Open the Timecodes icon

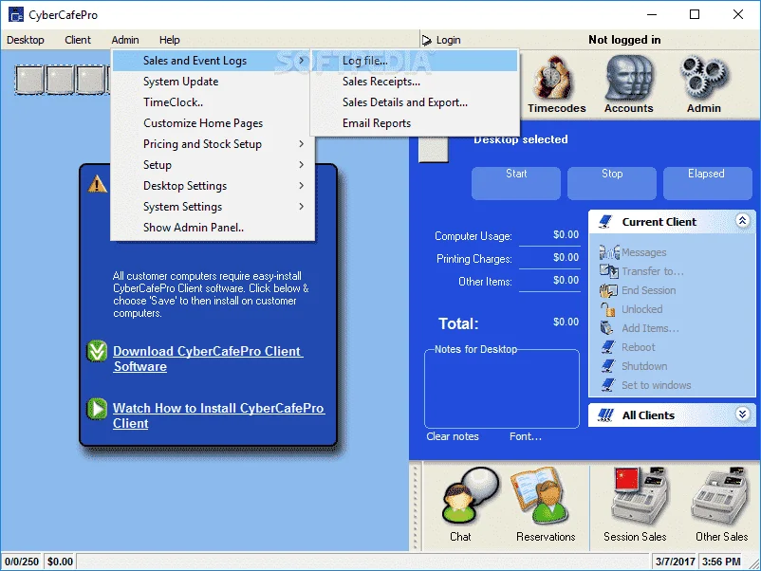pyautogui.click(x=556, y=78)
